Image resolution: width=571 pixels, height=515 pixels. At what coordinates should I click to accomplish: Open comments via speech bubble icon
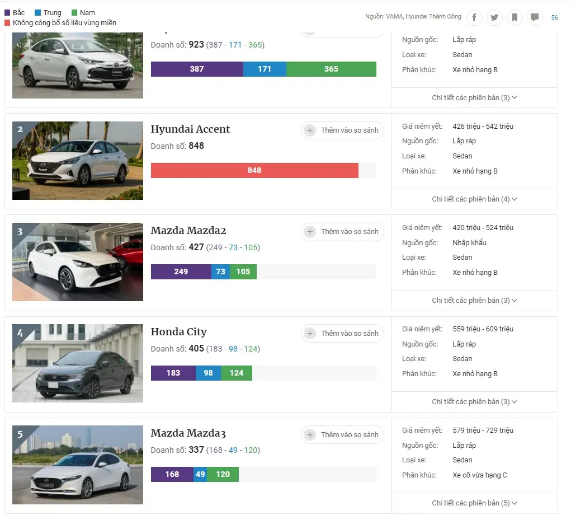click(x=535, y=17)
